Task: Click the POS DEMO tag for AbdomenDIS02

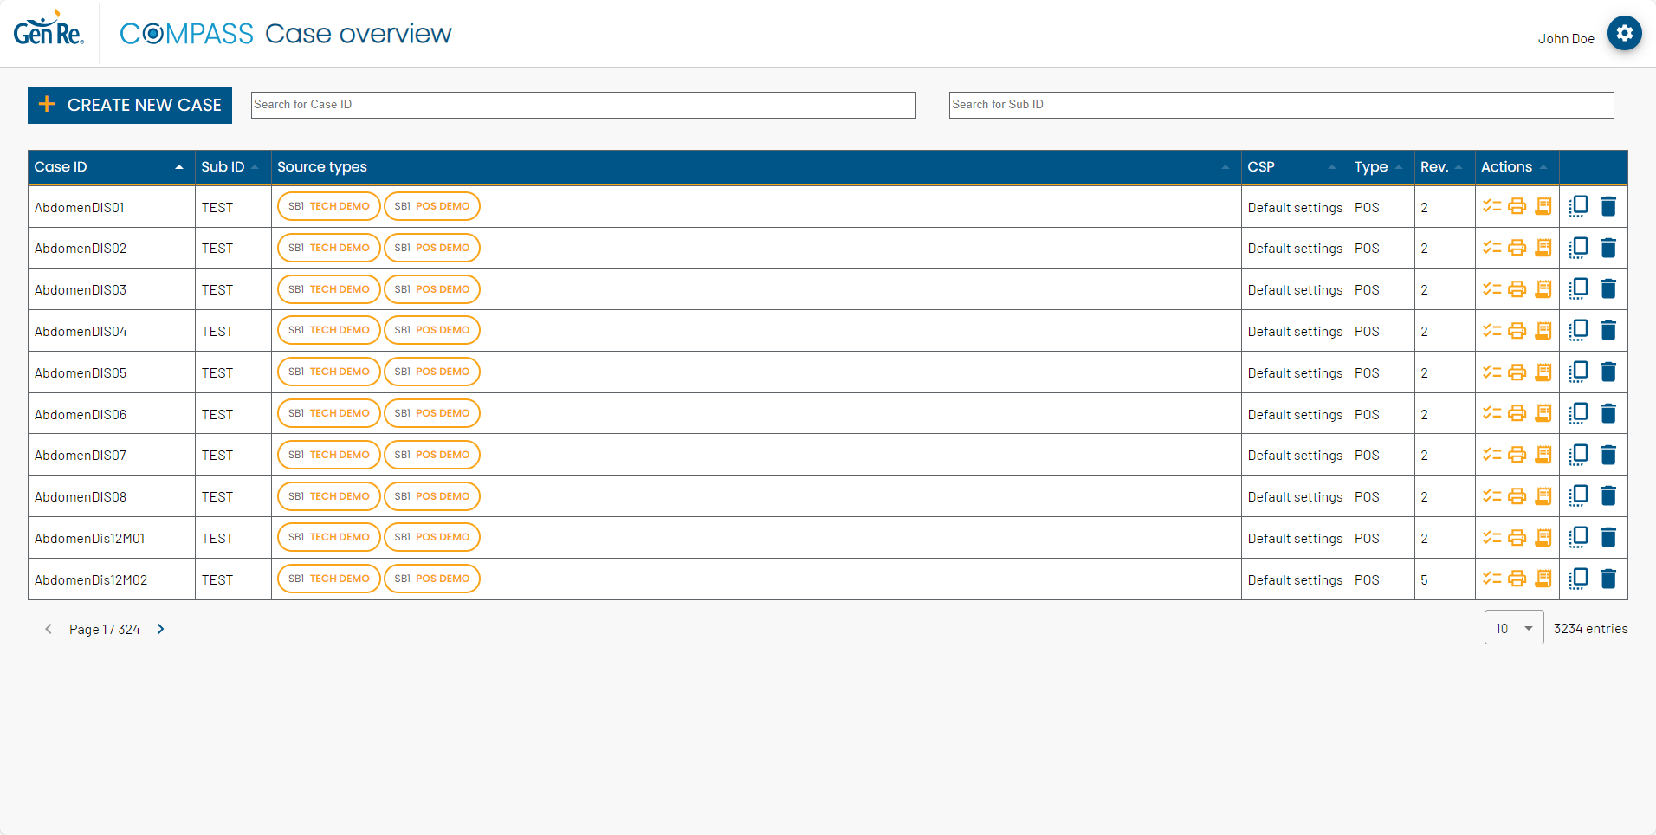Action: tap(432, 248)
